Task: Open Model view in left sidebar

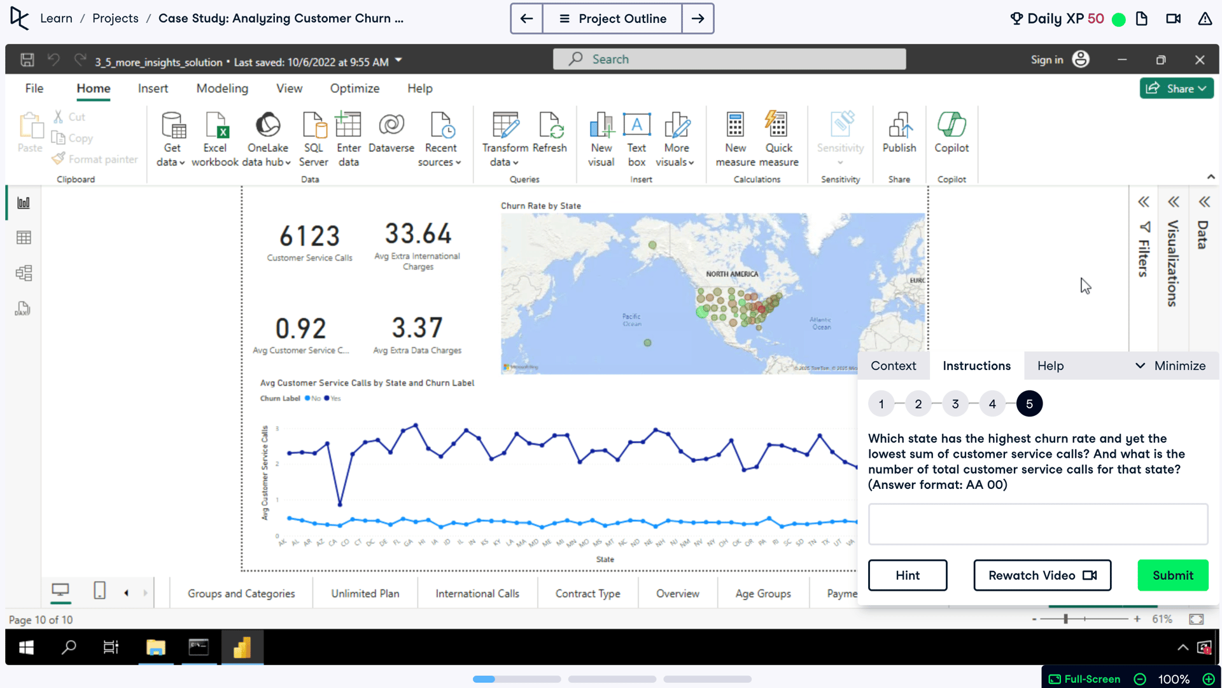Action: click(24, 273)
